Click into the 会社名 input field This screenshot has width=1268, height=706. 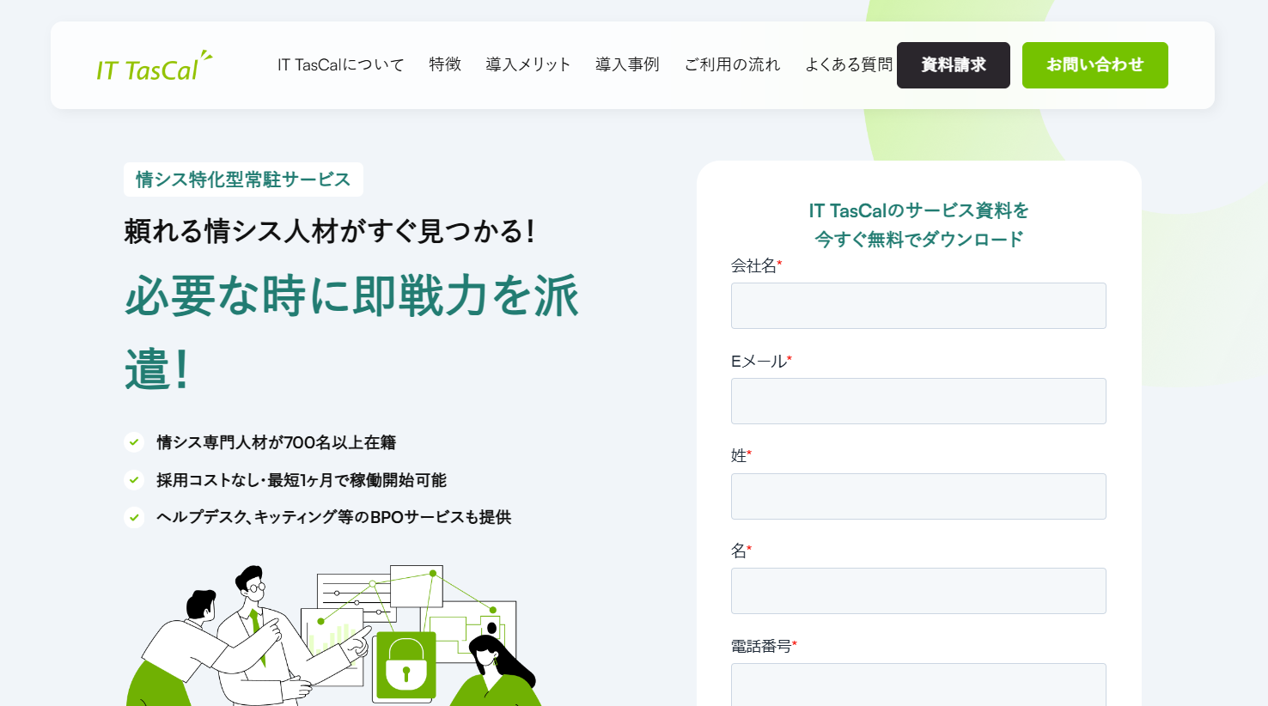[x=917, y=306]
